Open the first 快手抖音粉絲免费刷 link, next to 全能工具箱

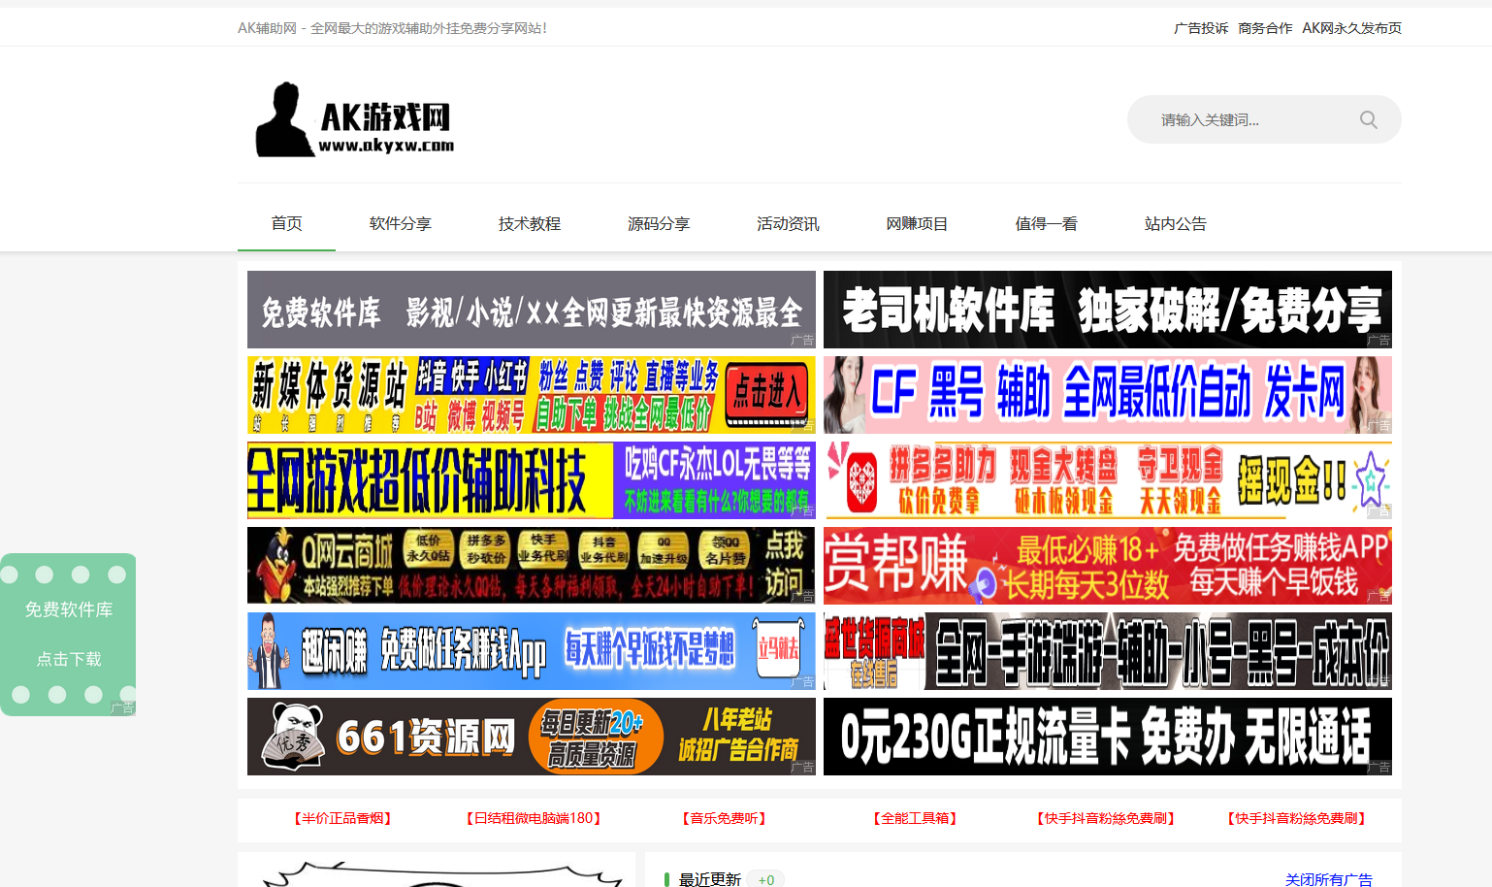pos(1106,818)
